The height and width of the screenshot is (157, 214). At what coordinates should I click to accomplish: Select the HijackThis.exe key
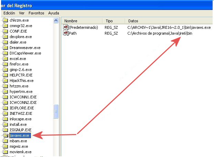tap(22, 81)
